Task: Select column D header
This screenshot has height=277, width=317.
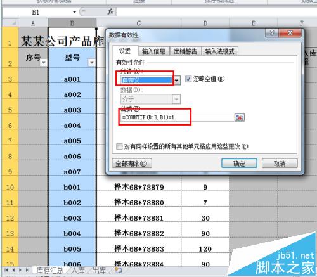Action: pyautogui.click(x=205, y=23)
